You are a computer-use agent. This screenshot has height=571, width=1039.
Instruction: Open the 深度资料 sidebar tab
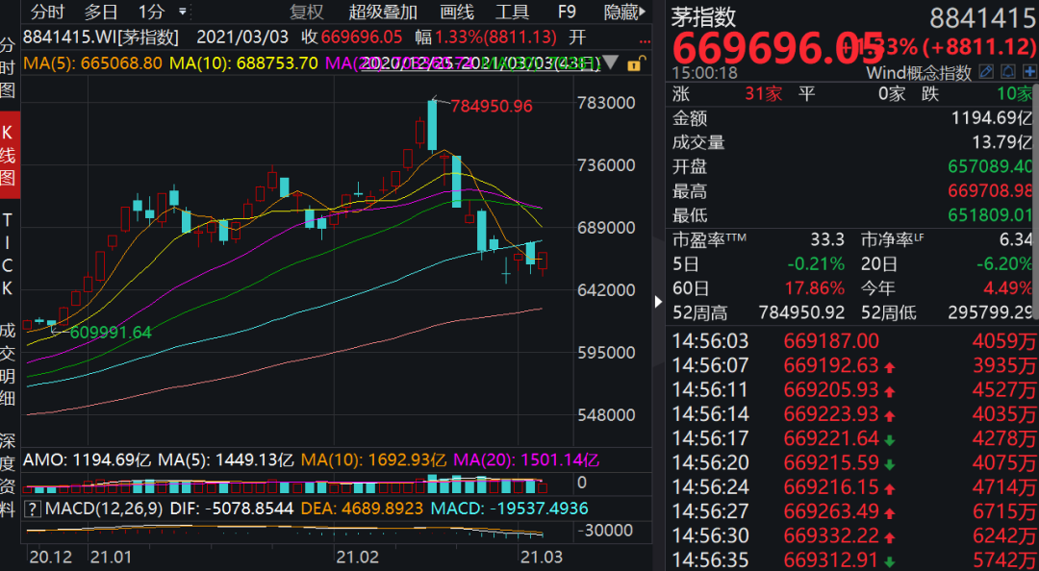[x=8, y=475]
